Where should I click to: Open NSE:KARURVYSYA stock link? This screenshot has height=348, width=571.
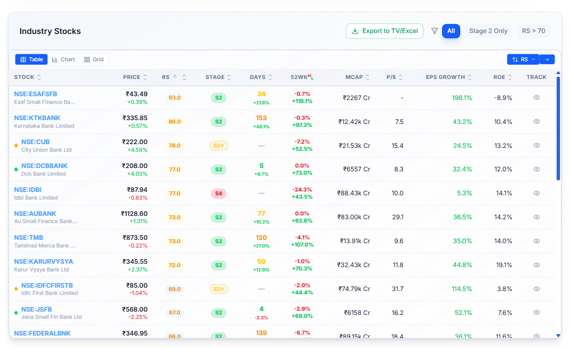pos(44,261)
